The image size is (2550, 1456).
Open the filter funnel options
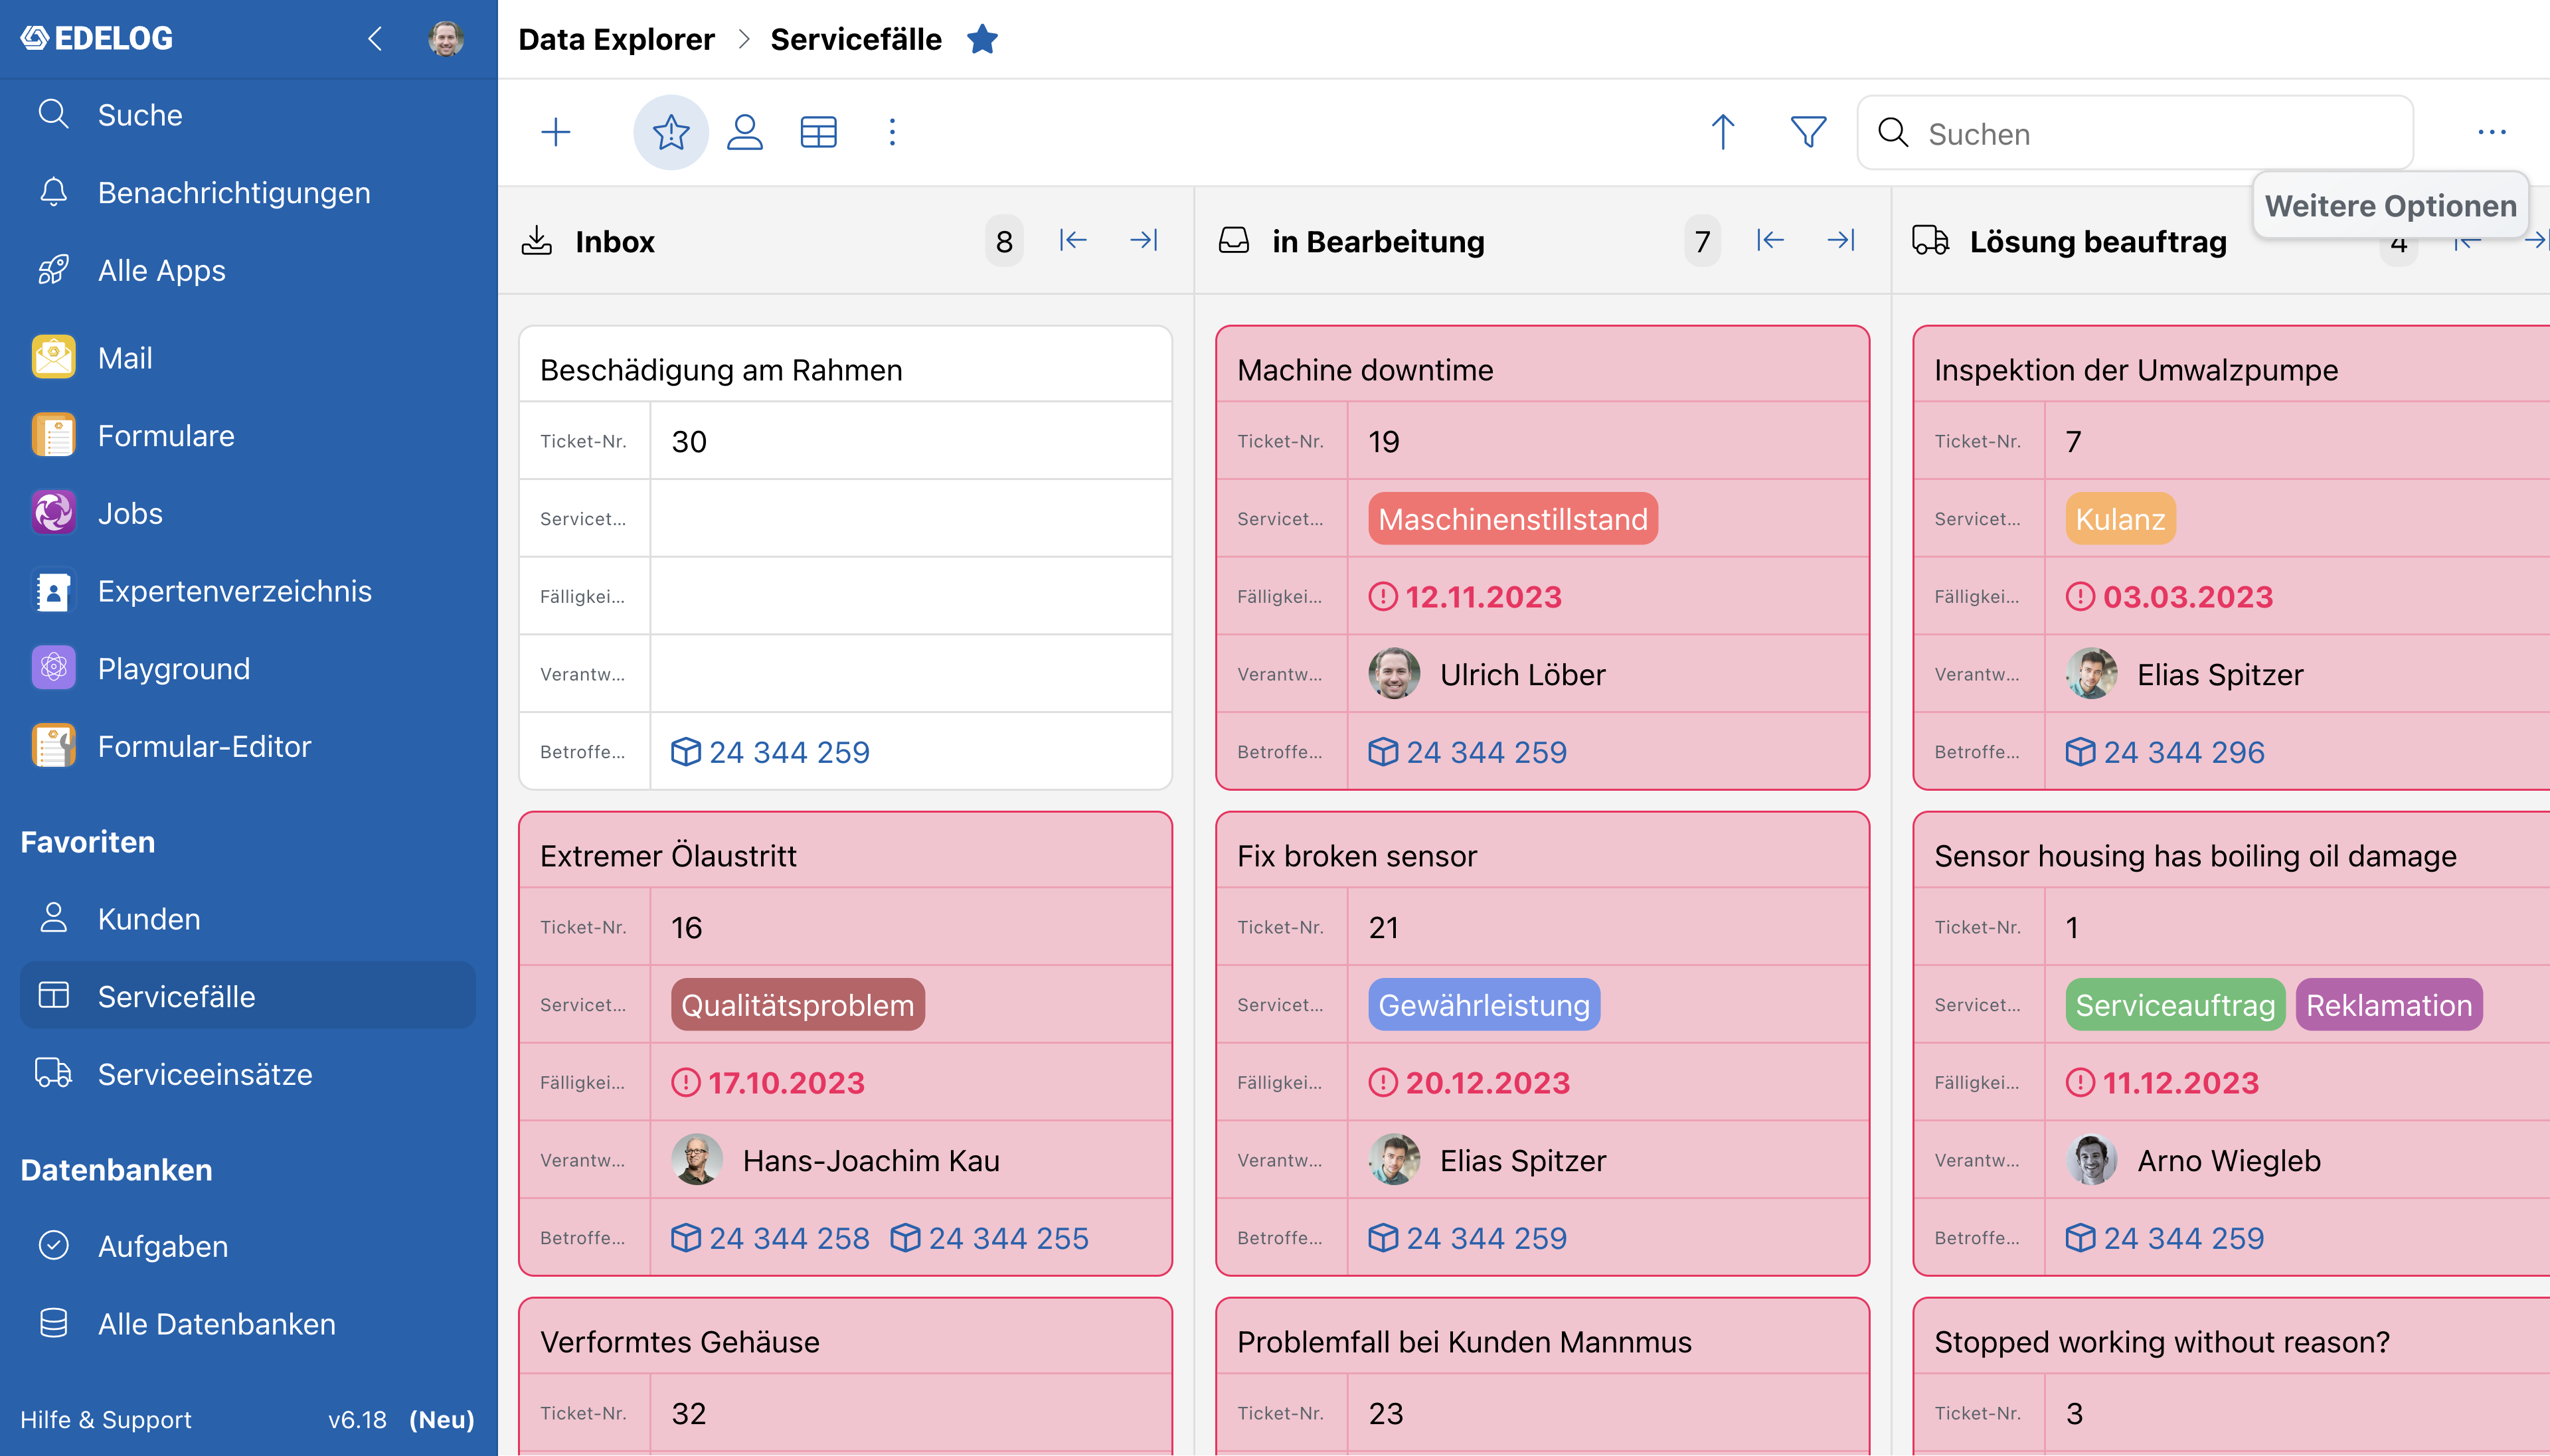1808,132
